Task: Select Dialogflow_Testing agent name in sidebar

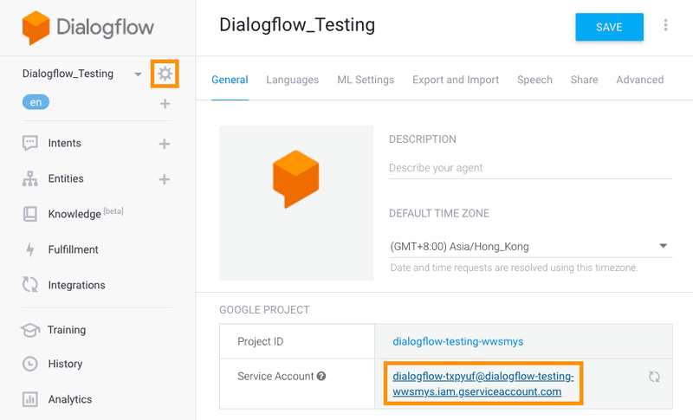Action: pyautogui.click(x=68, y=74)
